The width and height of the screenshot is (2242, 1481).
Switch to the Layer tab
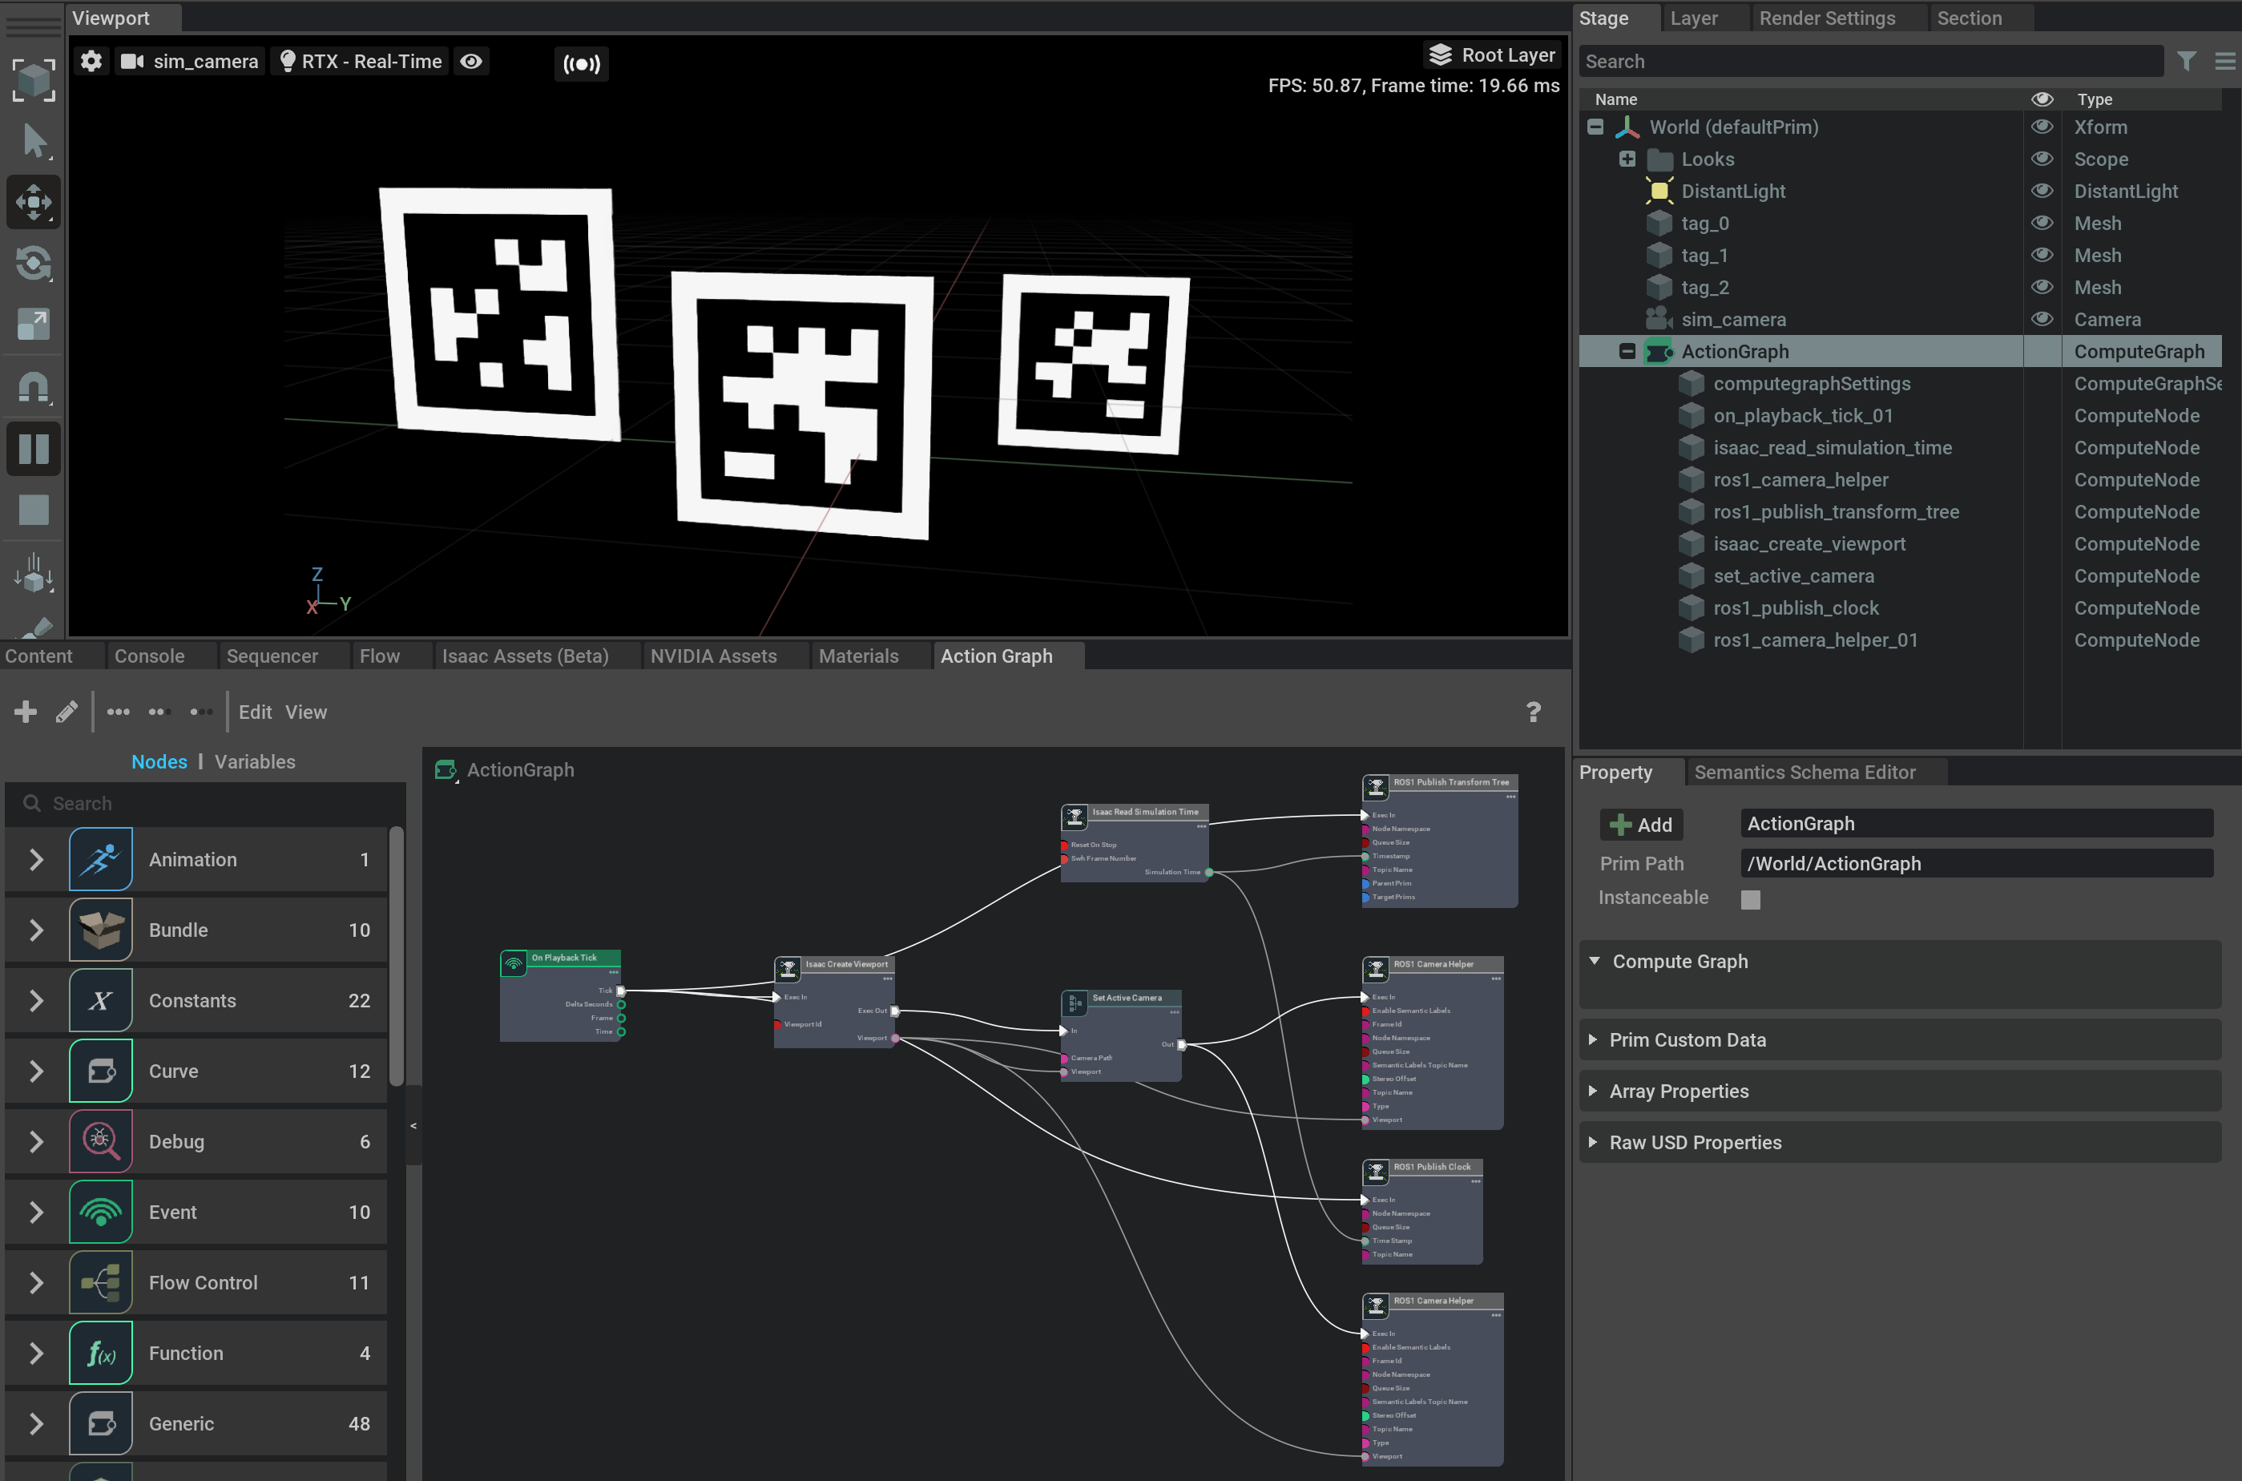1694,18
